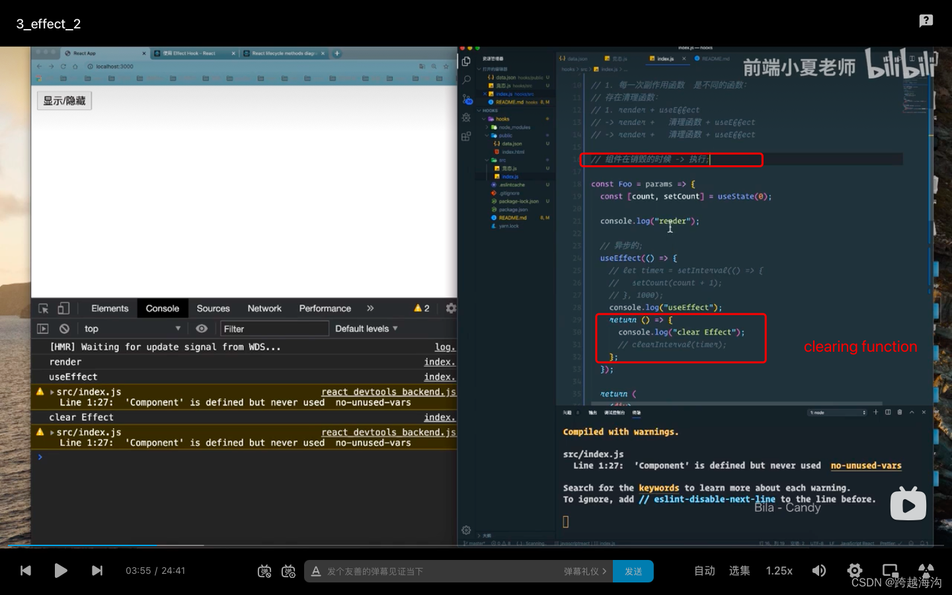This screenshot has height=595, width=952.
Task: Open the index link beside clear Effect
Action: [x=440, y=417]
